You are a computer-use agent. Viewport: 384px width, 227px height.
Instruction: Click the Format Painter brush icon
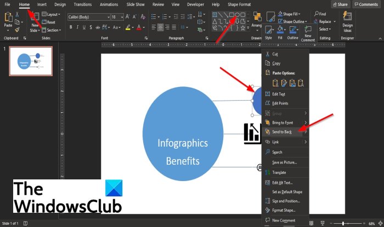(x=17, y=30)
